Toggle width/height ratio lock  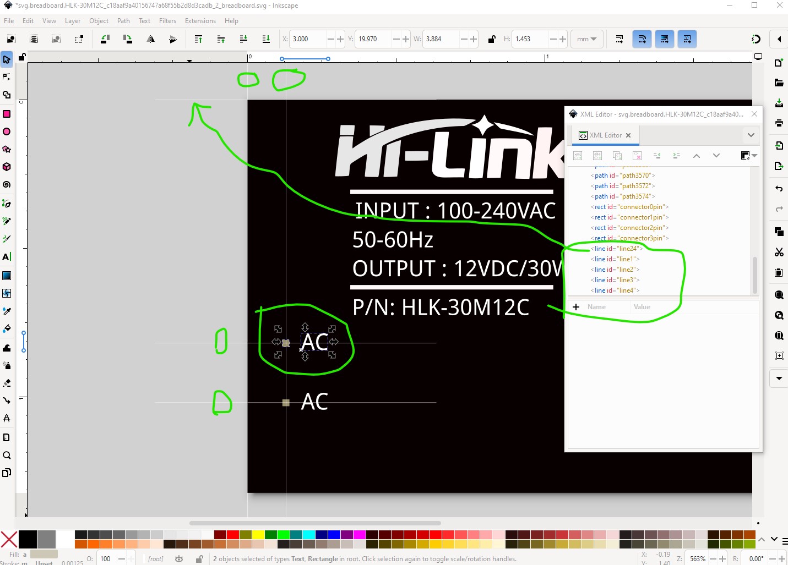pyautogui.click(x=492, y=39)
